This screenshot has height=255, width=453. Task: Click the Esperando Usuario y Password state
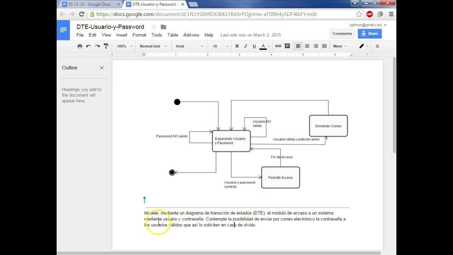coord(231,141)
